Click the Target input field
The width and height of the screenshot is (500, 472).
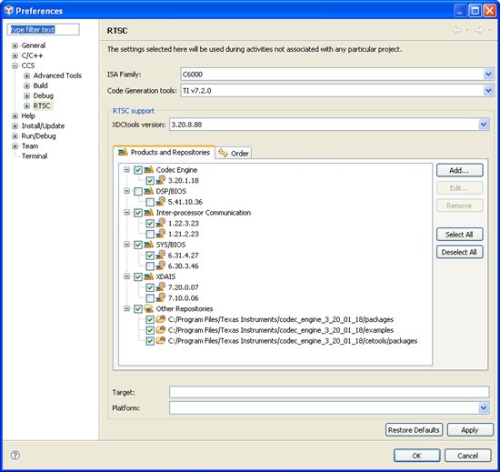329,392
